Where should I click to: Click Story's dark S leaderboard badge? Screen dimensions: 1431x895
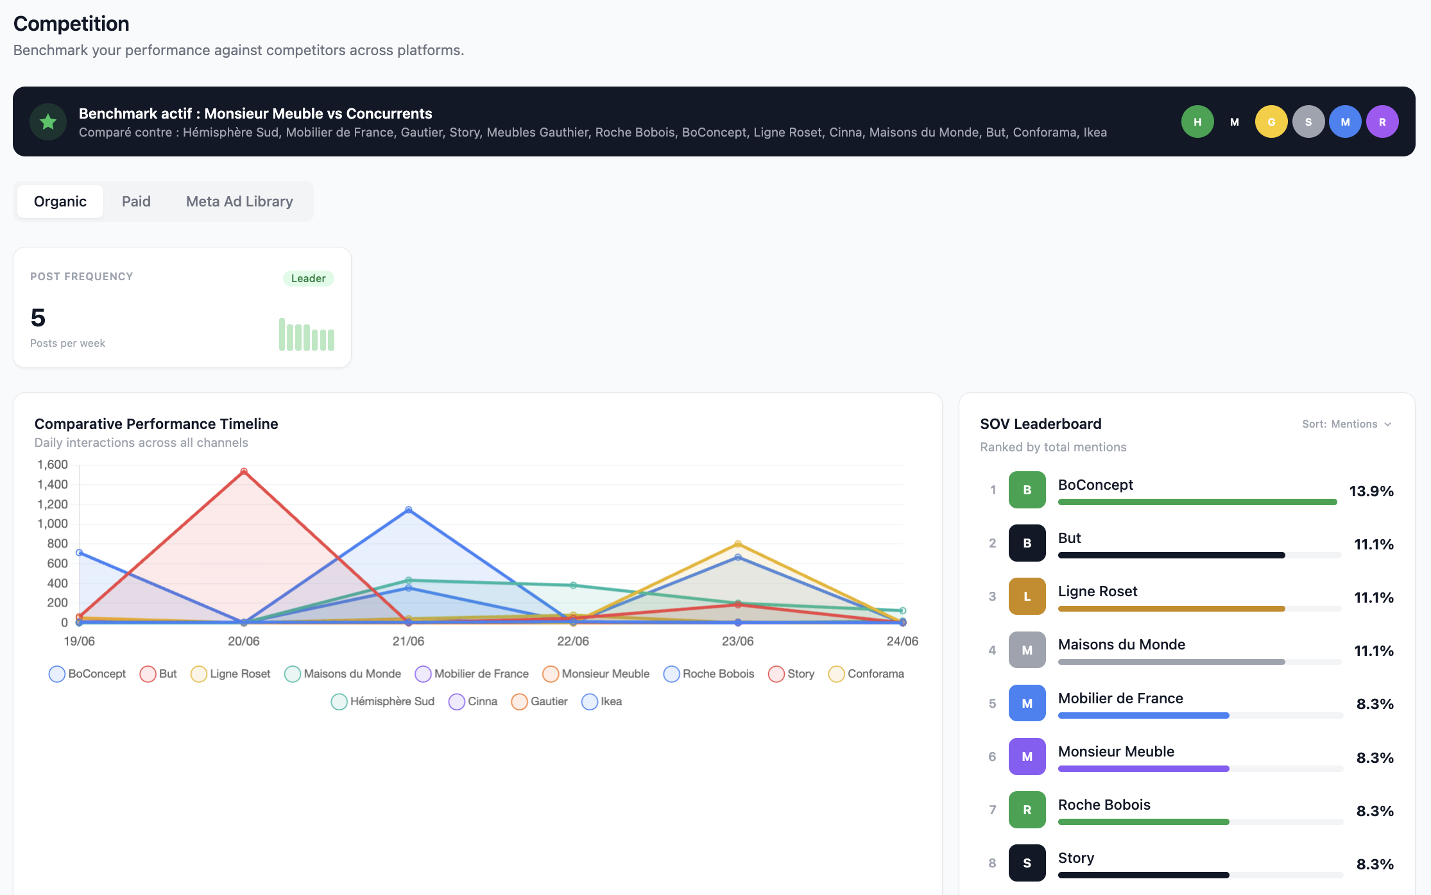coord(1027,863)
